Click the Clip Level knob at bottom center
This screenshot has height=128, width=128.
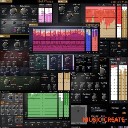pos(65,124)
